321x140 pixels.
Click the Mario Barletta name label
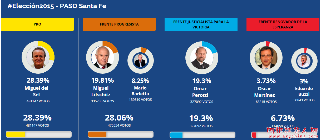[140, 91]
